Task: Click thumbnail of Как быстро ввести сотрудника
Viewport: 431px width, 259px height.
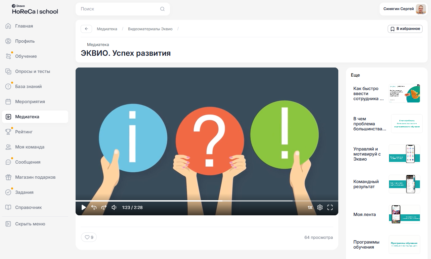Action: coord(404,93)
